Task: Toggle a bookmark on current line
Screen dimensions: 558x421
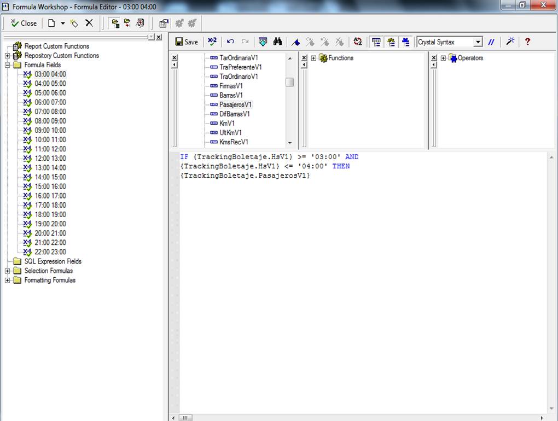Action: pyautogui.click(x=295, y=42)
